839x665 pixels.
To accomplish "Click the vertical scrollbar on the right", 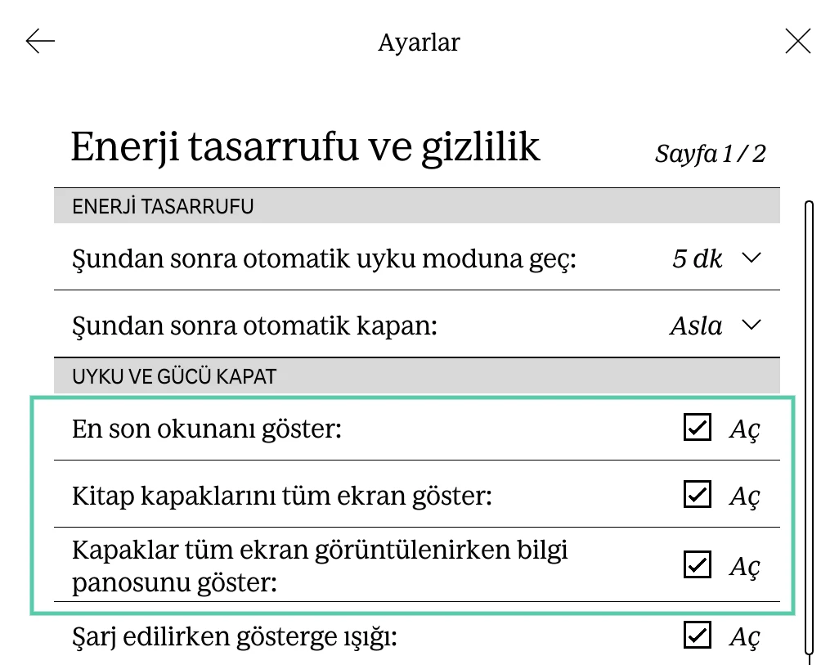I will click(809, 425).
